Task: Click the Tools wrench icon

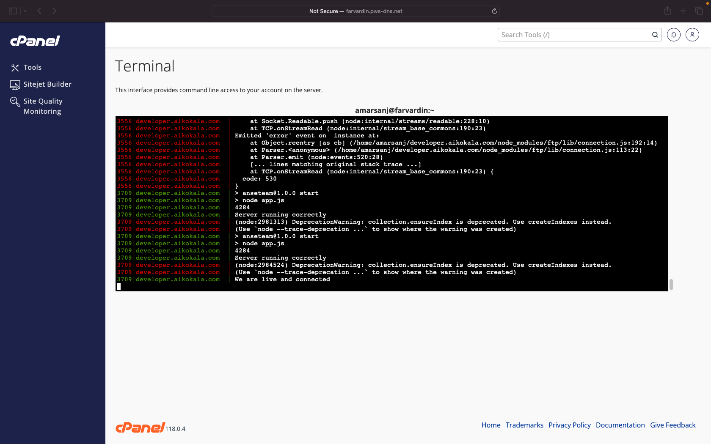Action: (x=15, y=68)
